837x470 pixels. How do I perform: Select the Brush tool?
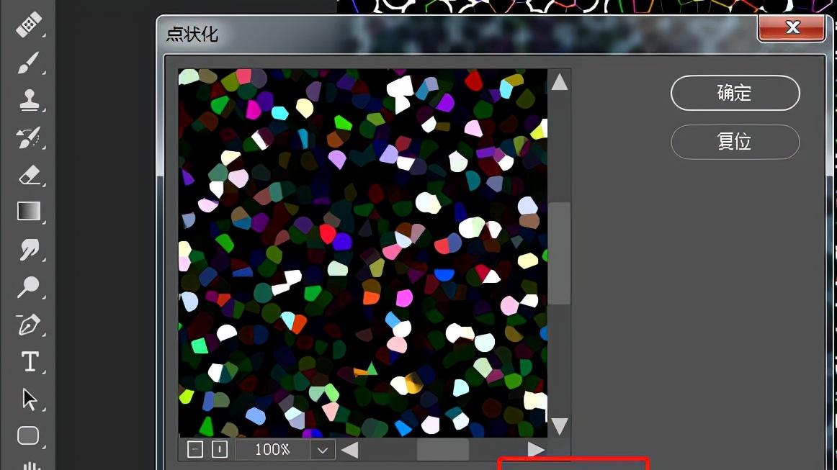pyautogui.click(x=29, y=63)
